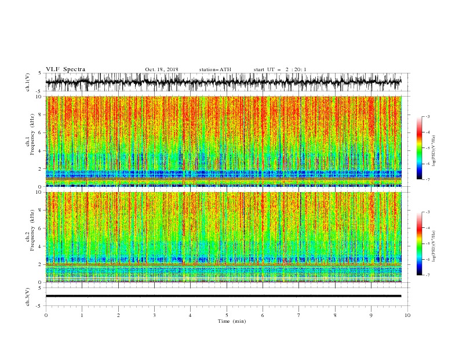Screen dimensions: 459x354
Task: Click the ch.3 flat black trace
Action: point(224,296)
